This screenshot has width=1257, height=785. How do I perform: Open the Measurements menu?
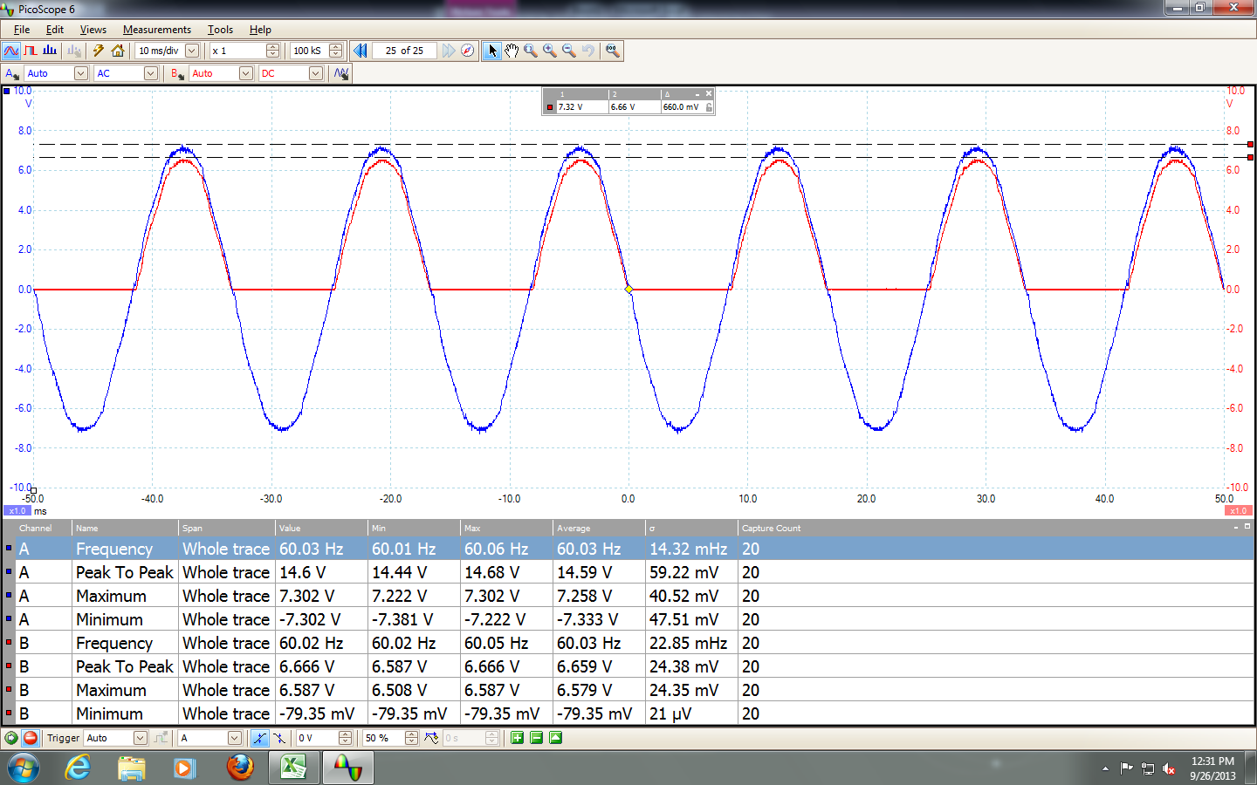click(157, 29)
